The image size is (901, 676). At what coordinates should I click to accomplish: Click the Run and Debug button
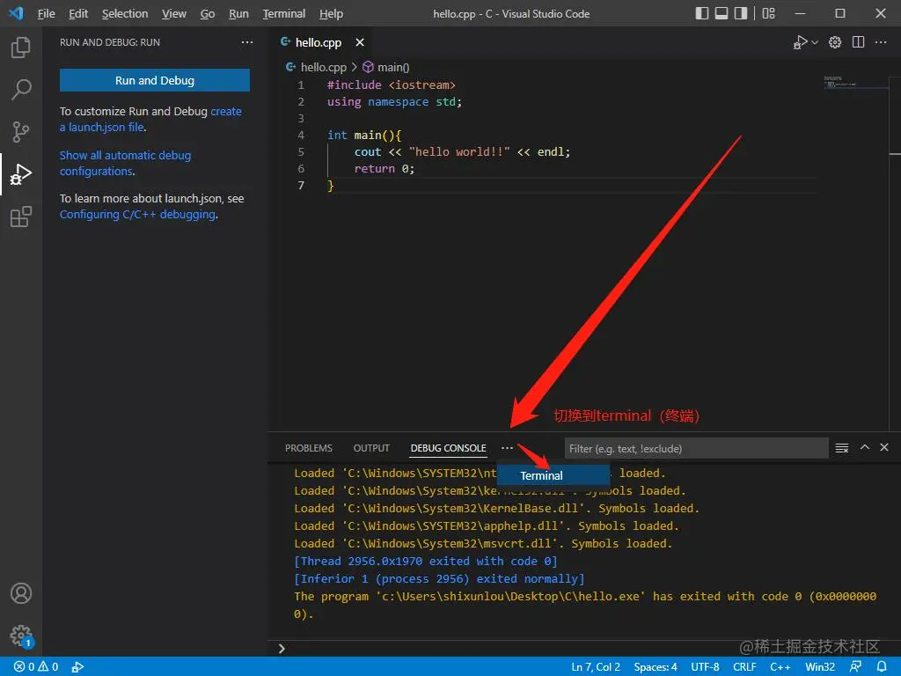[x=155, y=80]
